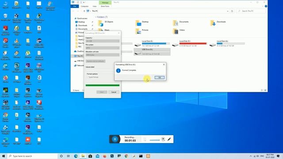Screen dimensions: 283x159
Task: Select the USB Drive (K:) item
Action: tap(152, 52)
